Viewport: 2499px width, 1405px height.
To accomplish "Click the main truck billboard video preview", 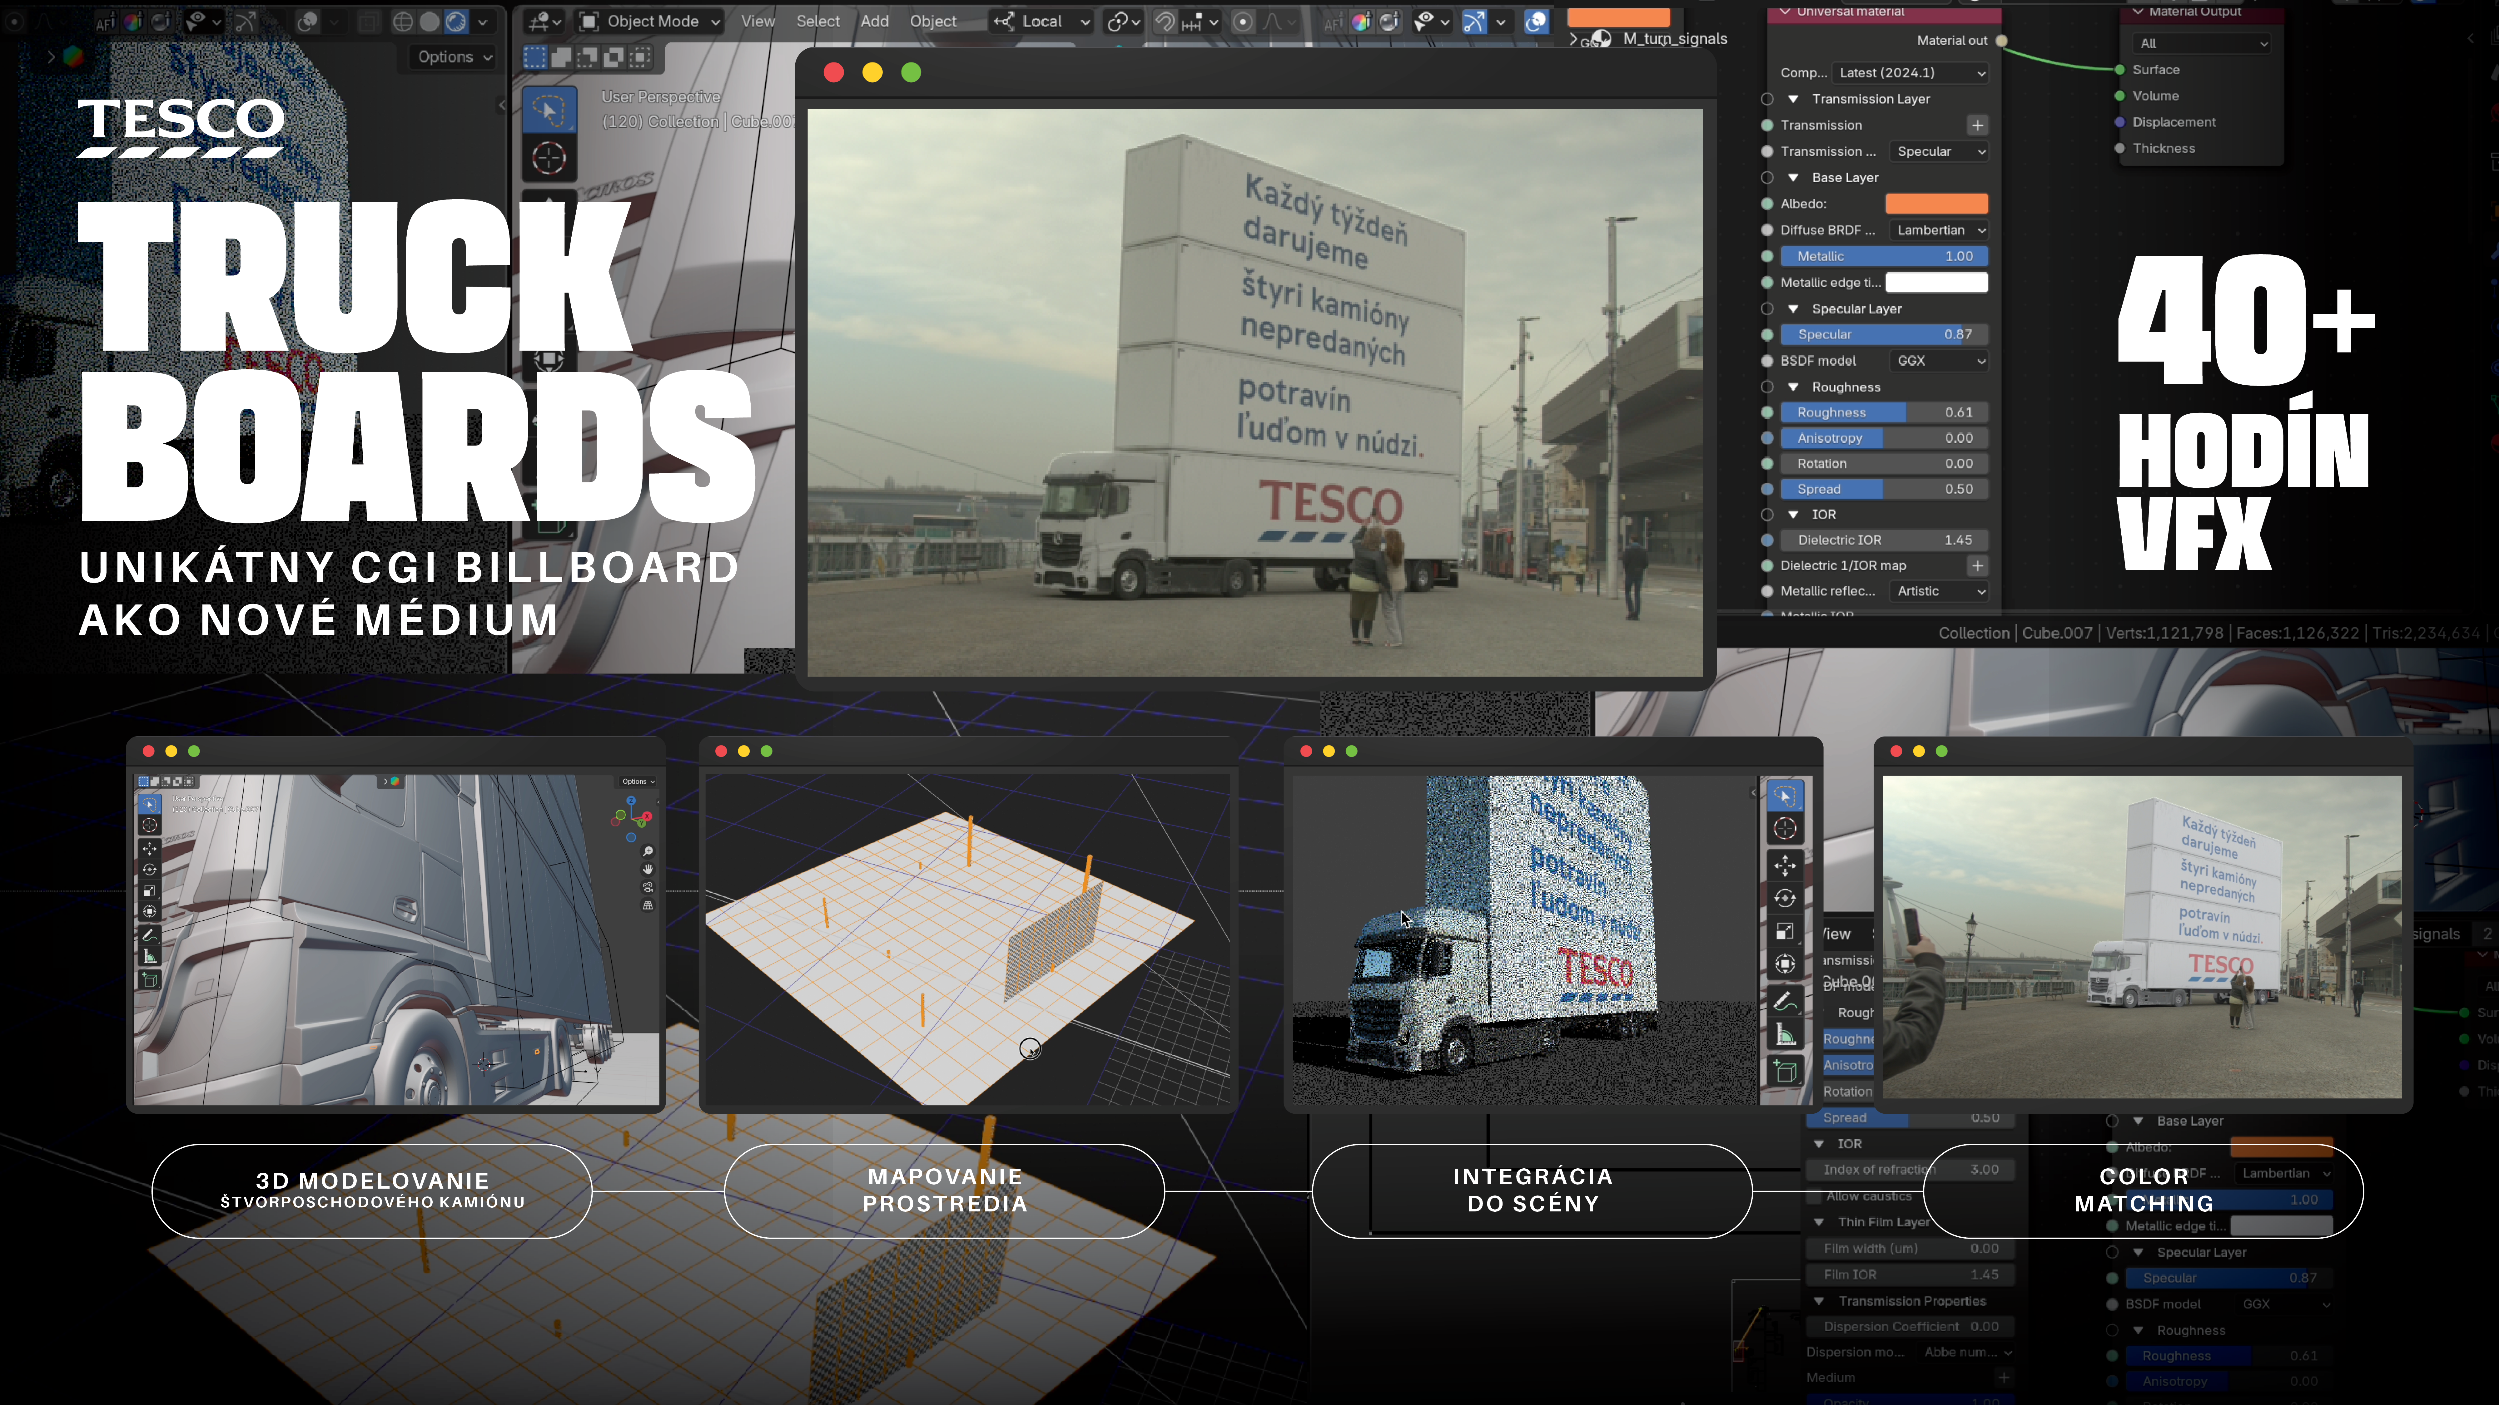I will pyautogui.click(x=1255, y=393).
